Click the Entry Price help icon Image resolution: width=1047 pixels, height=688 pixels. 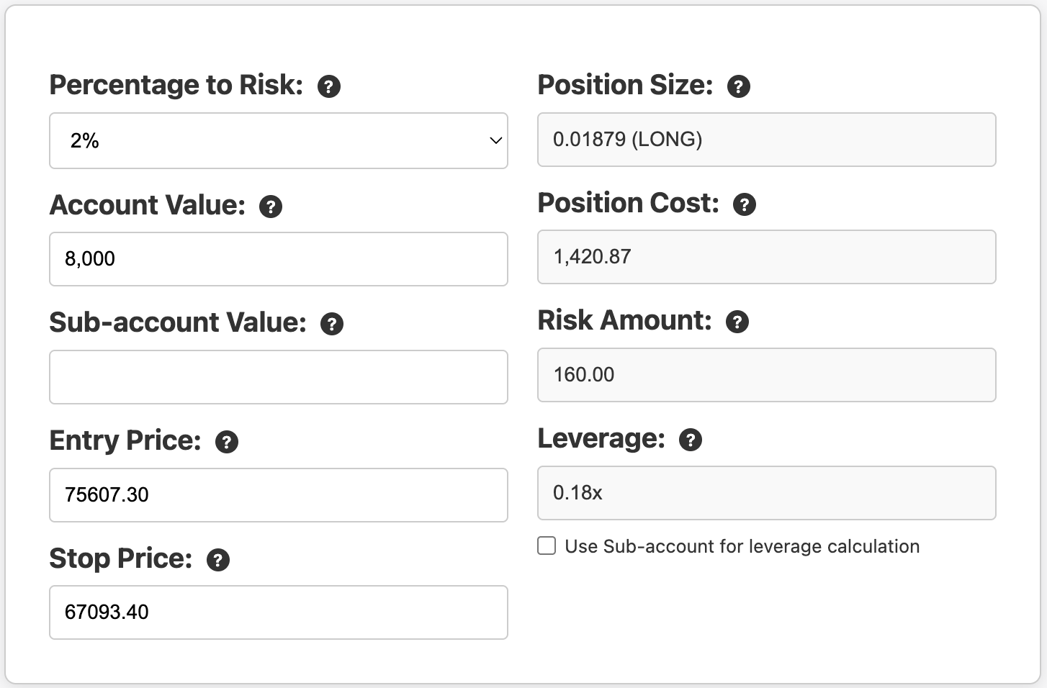(227, 442)
